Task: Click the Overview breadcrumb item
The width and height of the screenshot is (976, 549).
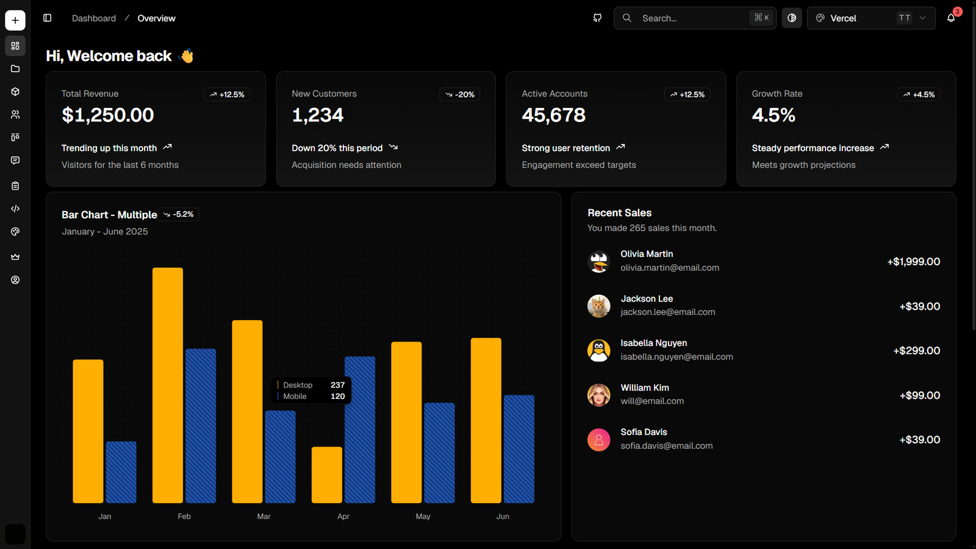Action: click(x=156, y=18)
